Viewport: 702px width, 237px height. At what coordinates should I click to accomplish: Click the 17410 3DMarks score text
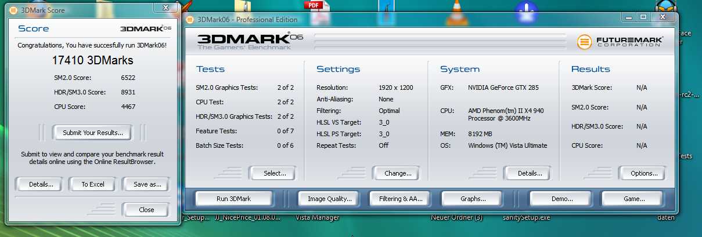92,60
